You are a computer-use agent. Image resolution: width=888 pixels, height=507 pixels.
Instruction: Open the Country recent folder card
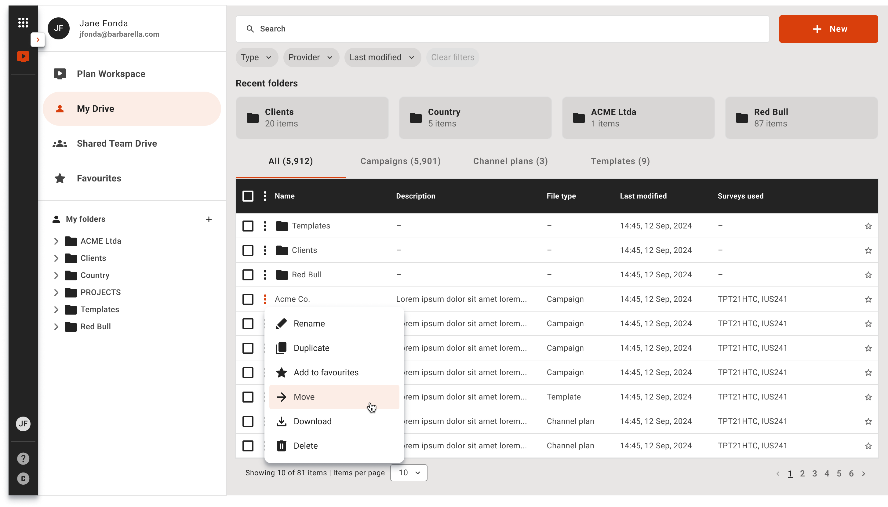(475, 118)
